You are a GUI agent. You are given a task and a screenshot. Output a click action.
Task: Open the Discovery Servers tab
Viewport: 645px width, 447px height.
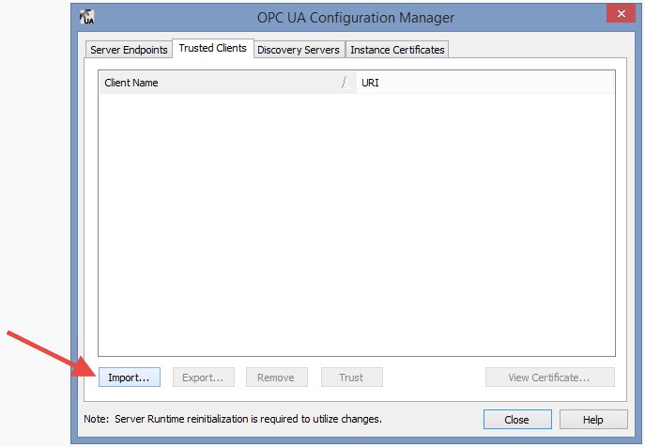[x=299, y=50]
